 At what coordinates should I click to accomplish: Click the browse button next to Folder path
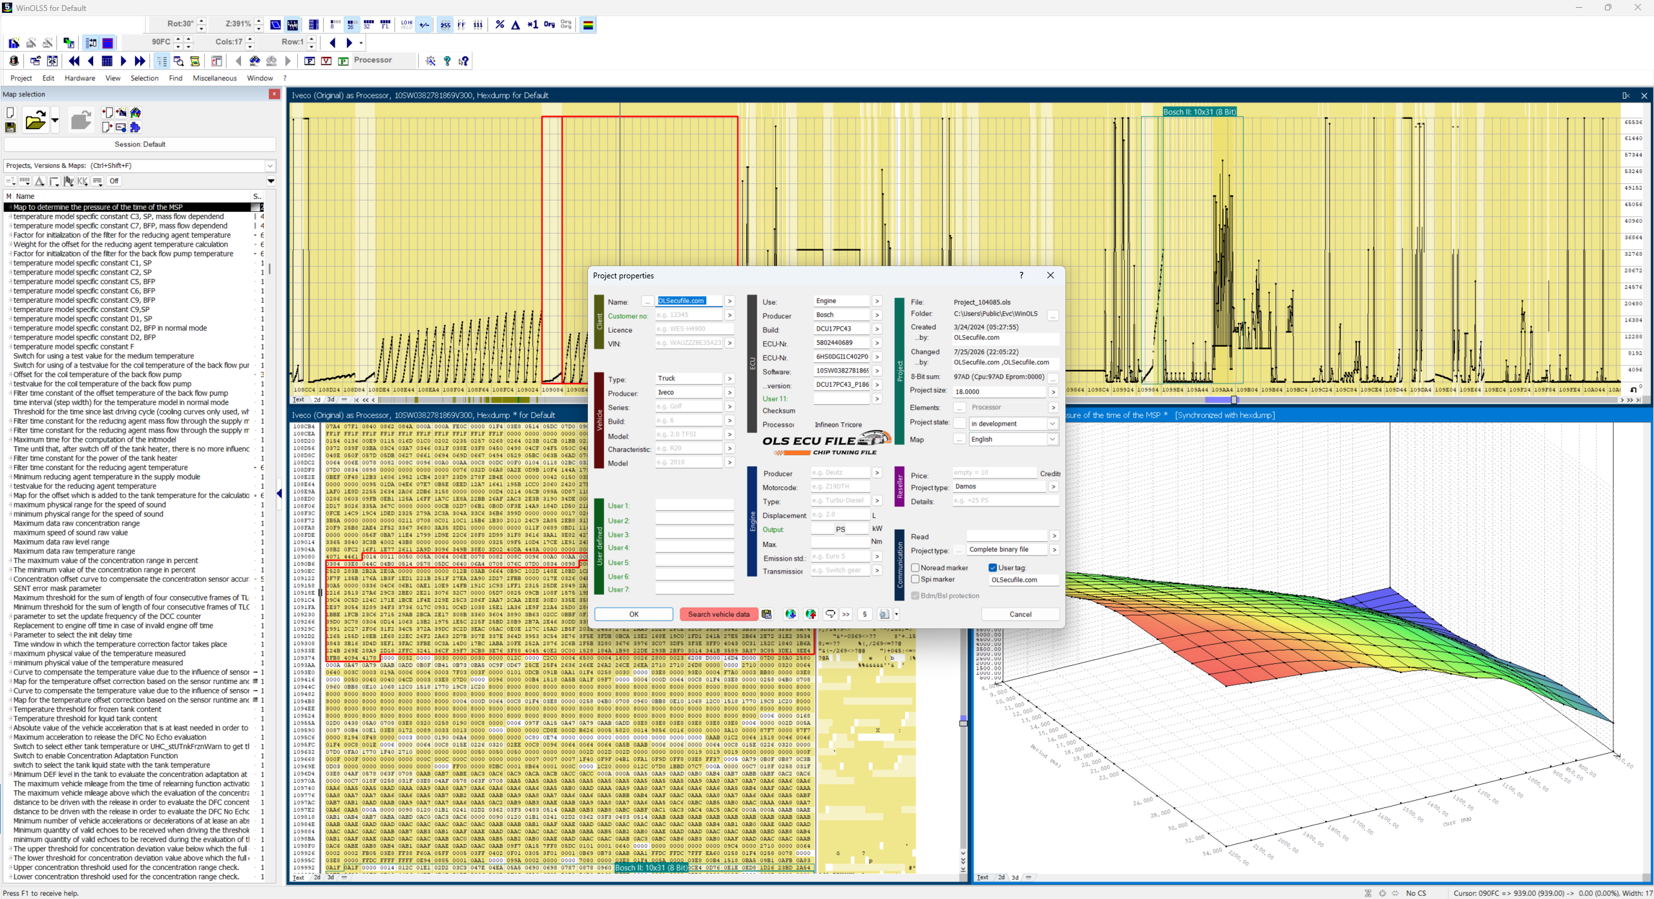1053,316
